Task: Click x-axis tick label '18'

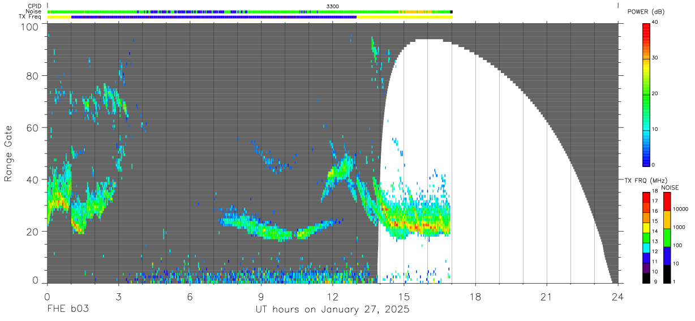Action: (475, 296)
